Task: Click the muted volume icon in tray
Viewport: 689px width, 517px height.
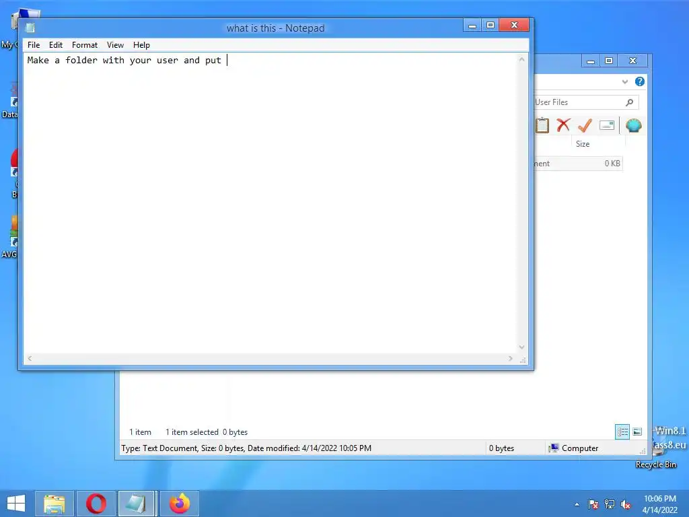Action: [626, 504]
